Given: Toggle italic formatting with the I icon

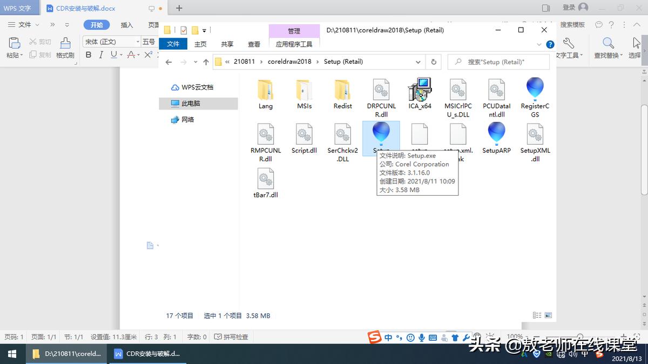Looking at the screenshot, I should coord(100,55).
